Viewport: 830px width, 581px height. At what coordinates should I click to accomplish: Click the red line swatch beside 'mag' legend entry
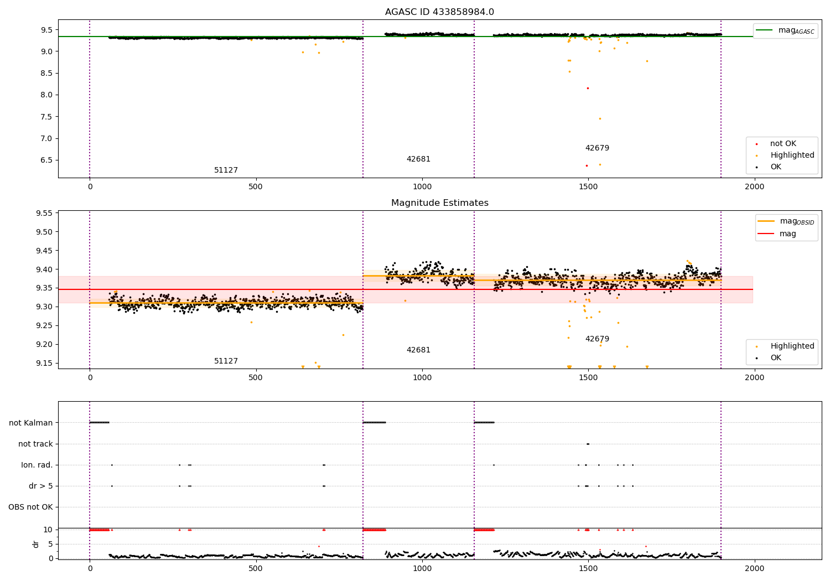click(x=766, y=234)
